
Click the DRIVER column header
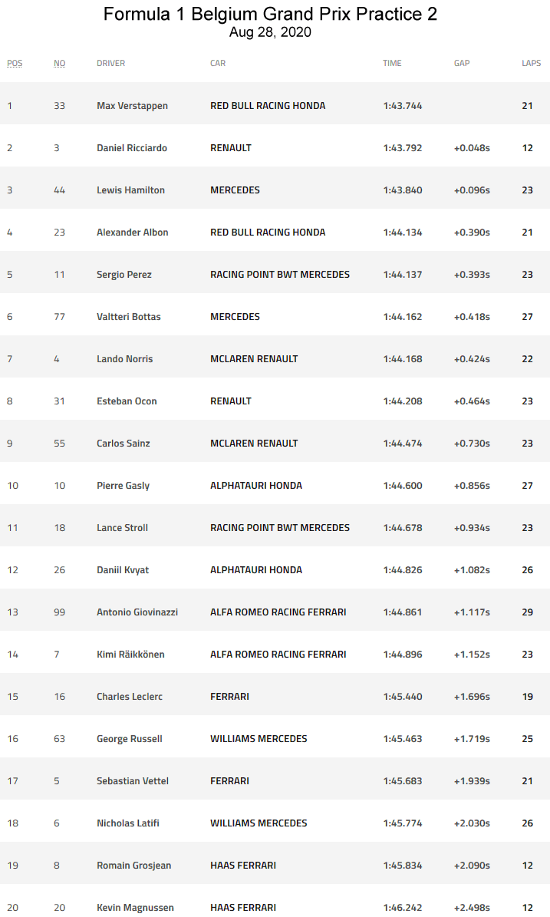click(x=110, y=63)
